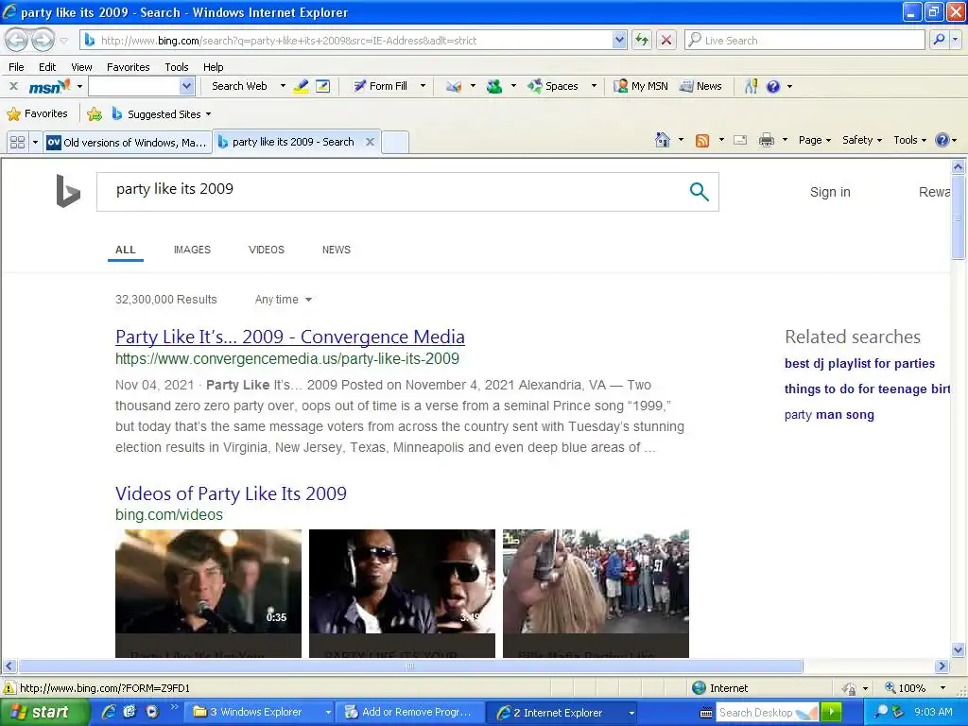968x726 pixels.
Task: Click the News button on MSN toolbar
Action: click(700, 86)
